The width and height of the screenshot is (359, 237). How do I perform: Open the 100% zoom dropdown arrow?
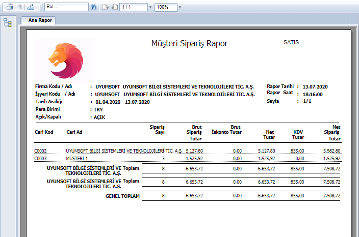point(181,8)
